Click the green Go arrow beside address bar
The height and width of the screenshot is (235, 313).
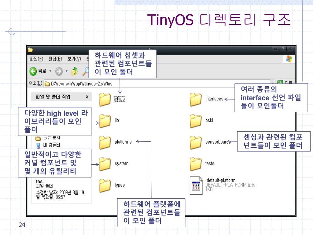click(280, 82)
